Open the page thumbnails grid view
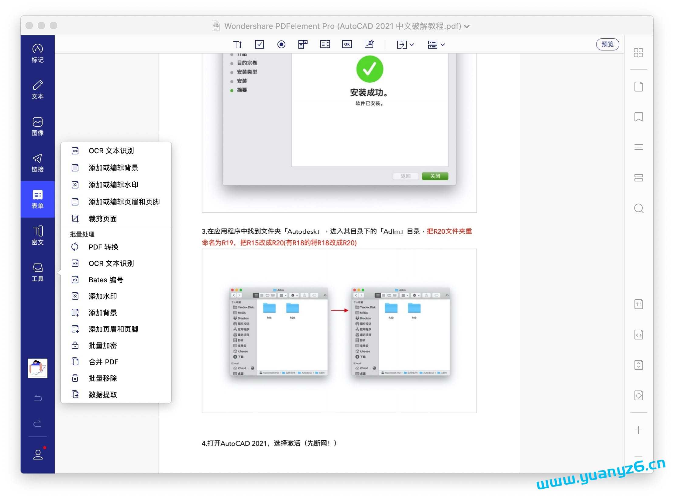The width and height of the screenshot is (674, 499). click(x=639, y=53)
